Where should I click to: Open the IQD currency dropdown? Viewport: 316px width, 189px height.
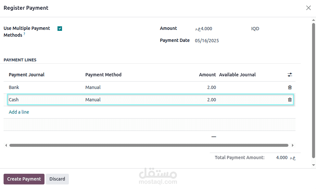(x=255, y=29)
